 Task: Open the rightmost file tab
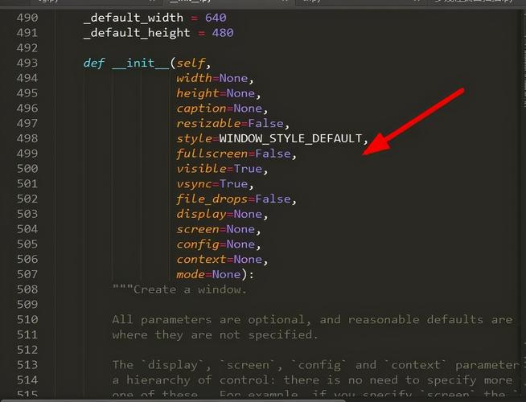(x=475, y=2)
